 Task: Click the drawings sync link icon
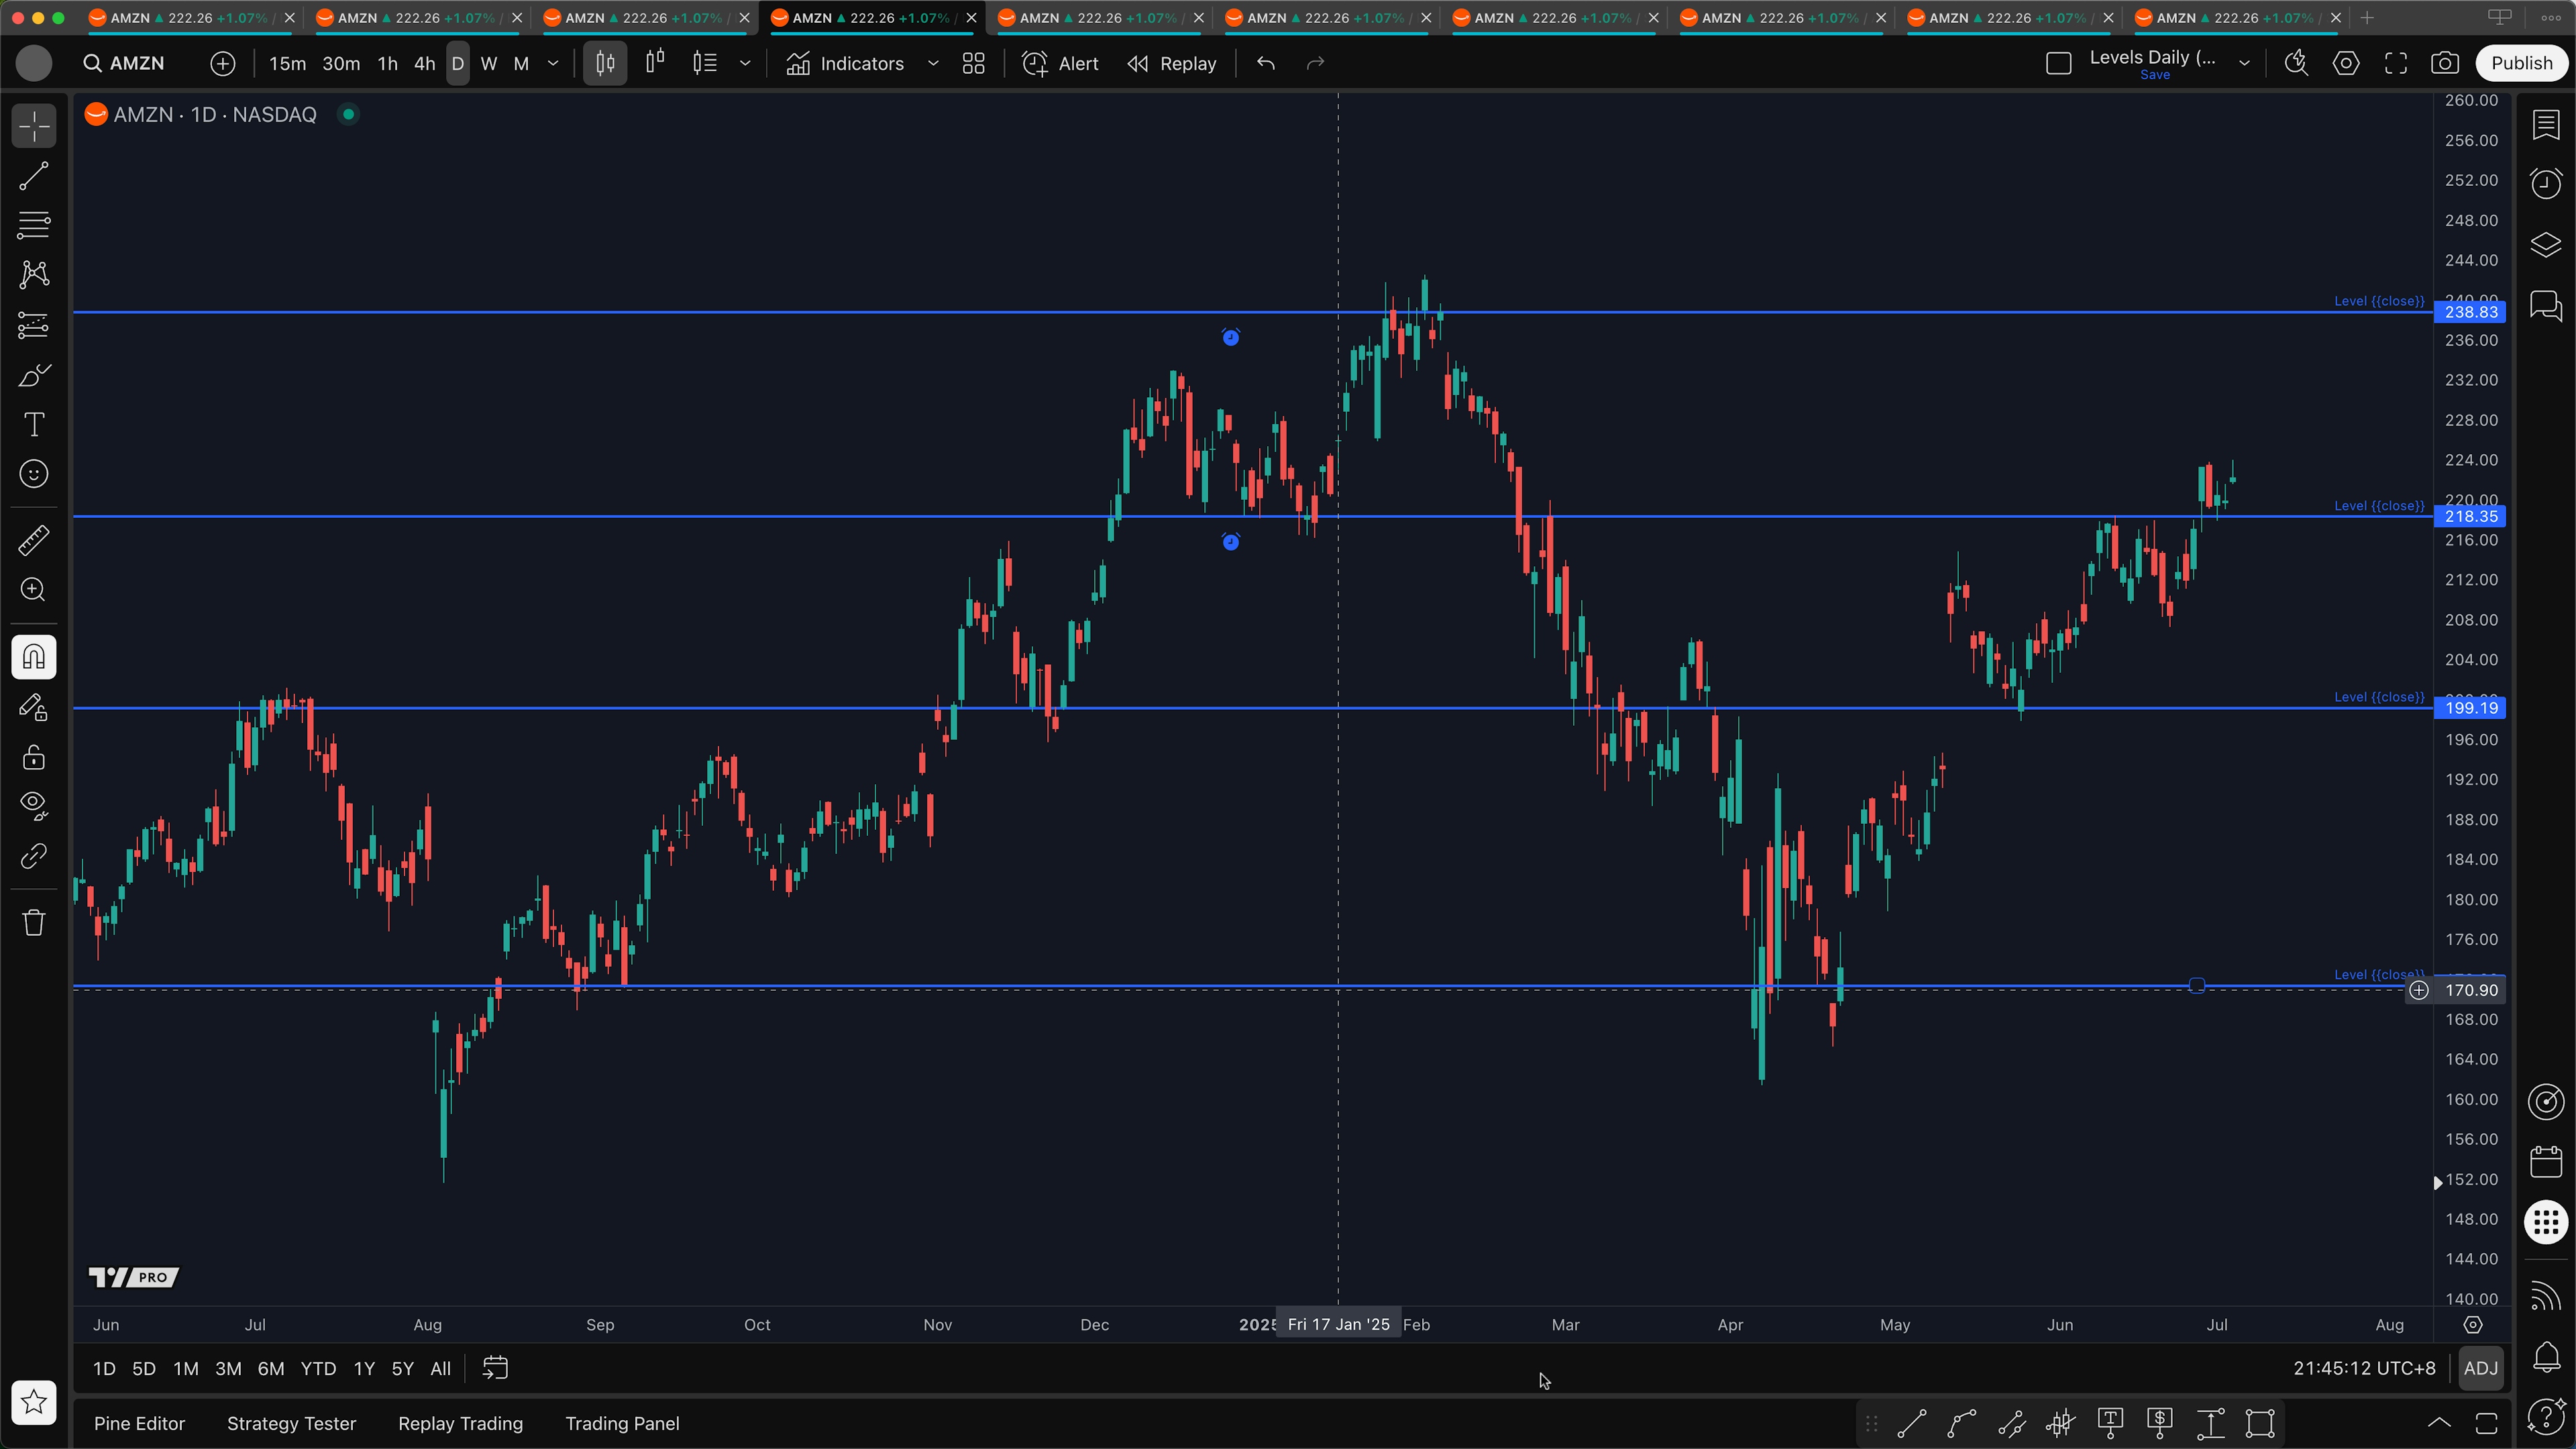[34, 856]
